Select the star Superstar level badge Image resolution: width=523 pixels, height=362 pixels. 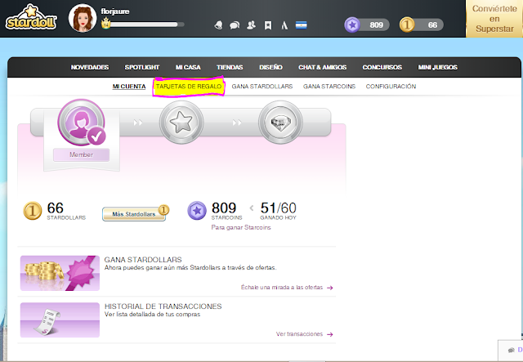pos(181,123)
